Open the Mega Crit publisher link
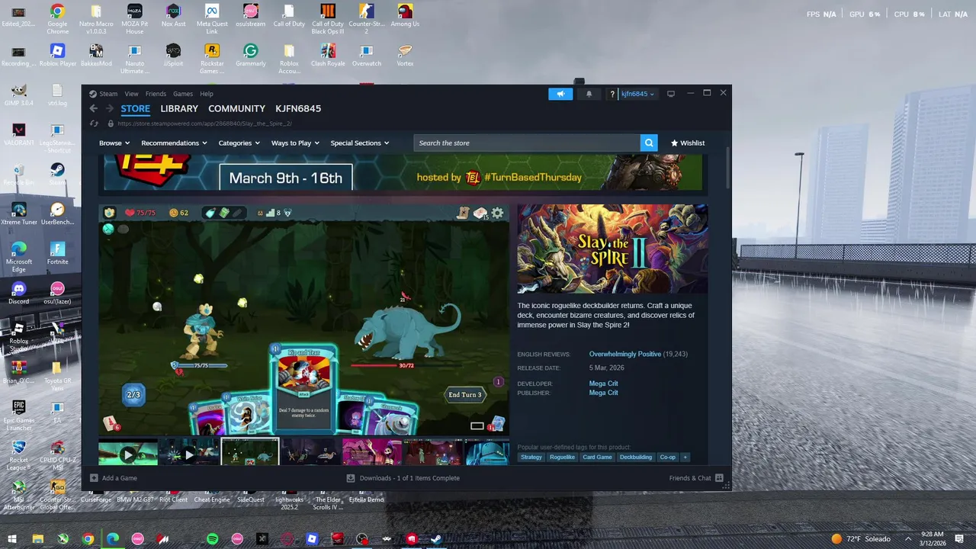The height and width of the screenshot is (549, 976). pyautogui.click(x=604, y=393)
